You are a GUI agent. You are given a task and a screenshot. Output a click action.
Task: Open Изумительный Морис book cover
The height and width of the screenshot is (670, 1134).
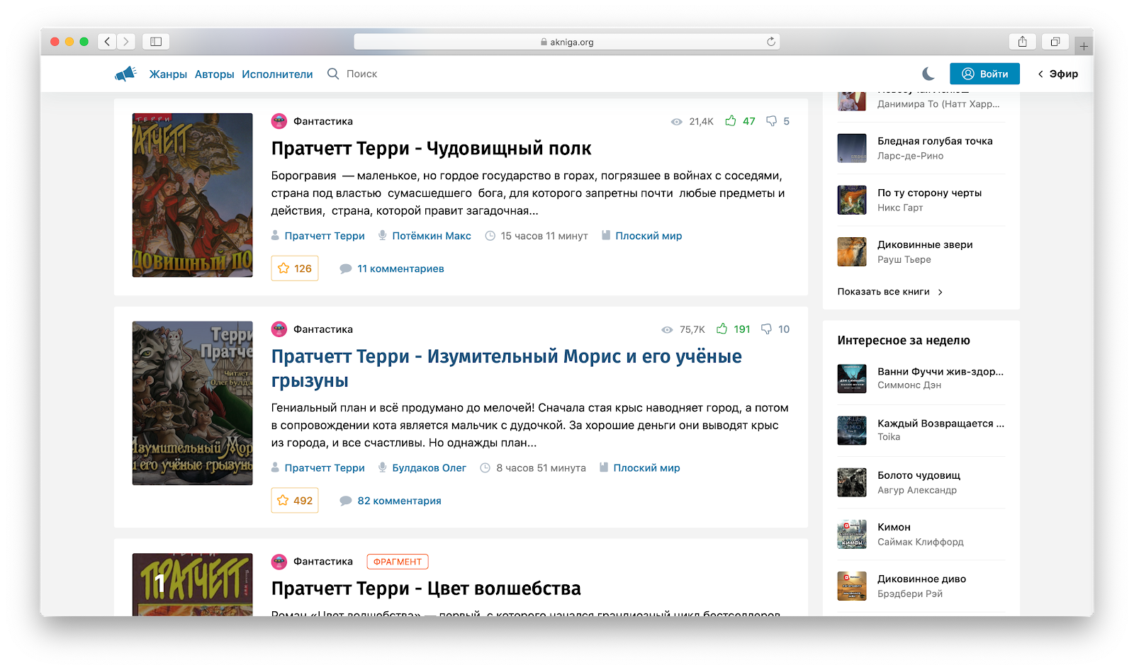click(x=193, y=403)
